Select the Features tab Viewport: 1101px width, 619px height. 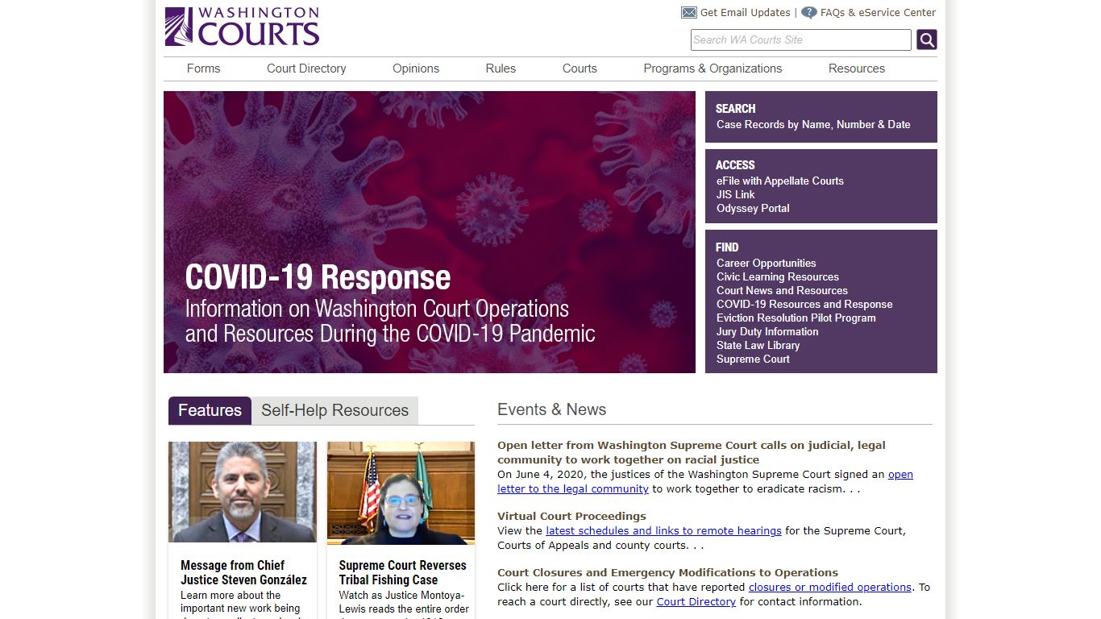click(210, 410)
